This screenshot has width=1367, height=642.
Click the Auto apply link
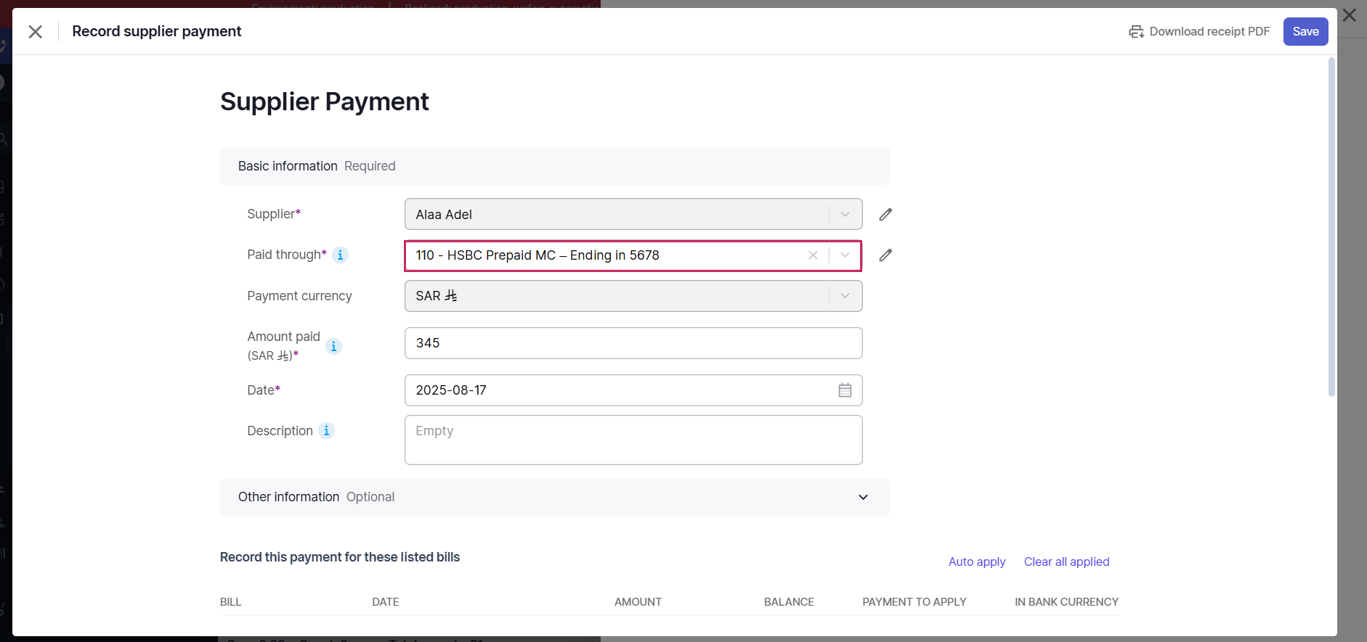(x=976, y=561)
